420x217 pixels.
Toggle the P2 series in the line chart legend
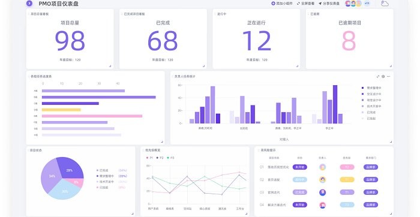[x=160, y=158]
